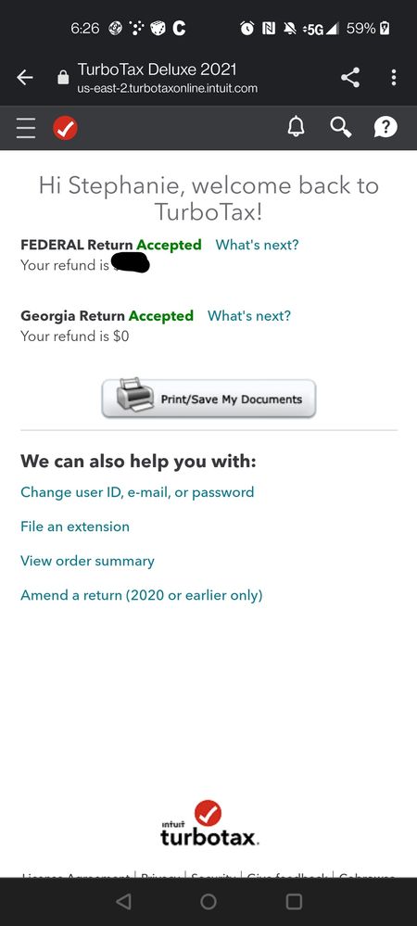
Task: Click What's next for the Georgia return
Action: click(249, 315)
